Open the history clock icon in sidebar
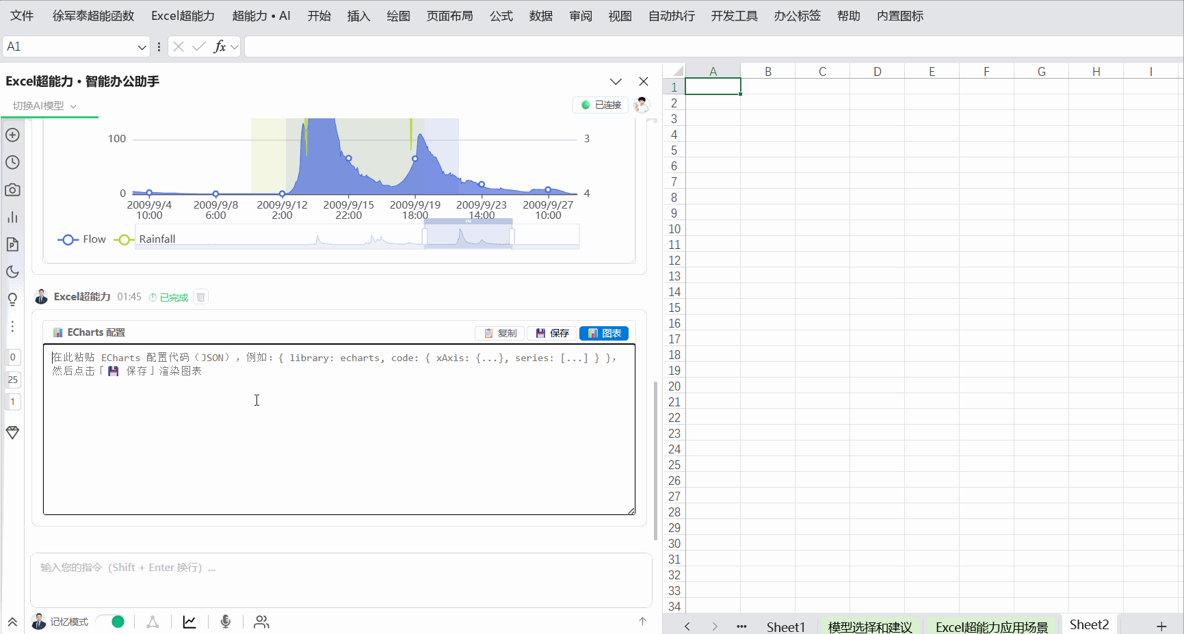The height and width of the screenshot is (634, 1184). [x=12, y=162]
